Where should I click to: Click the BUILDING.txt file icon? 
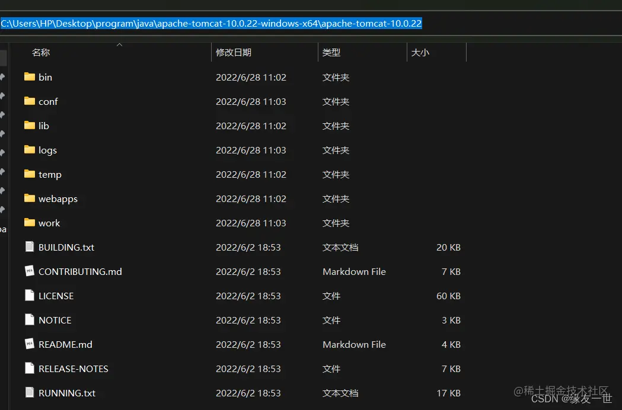click(30, 246)
